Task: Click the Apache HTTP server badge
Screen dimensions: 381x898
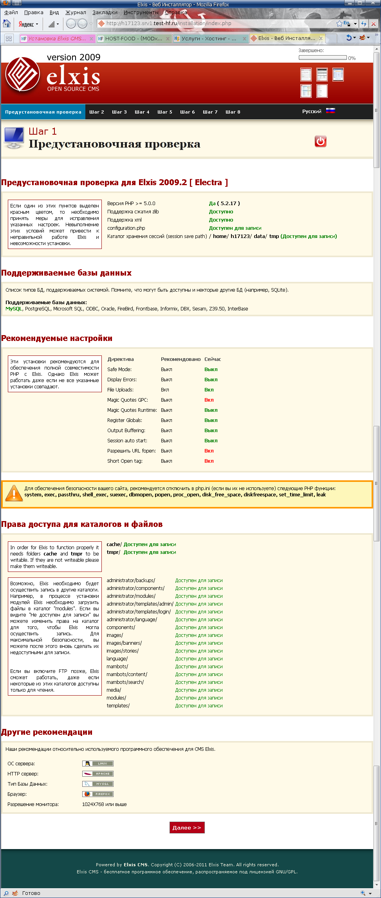Action: [98, 774]
